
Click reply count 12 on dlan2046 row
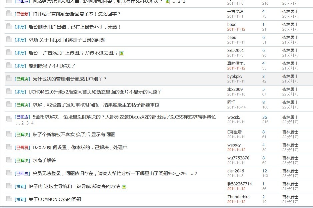[265, 171]
